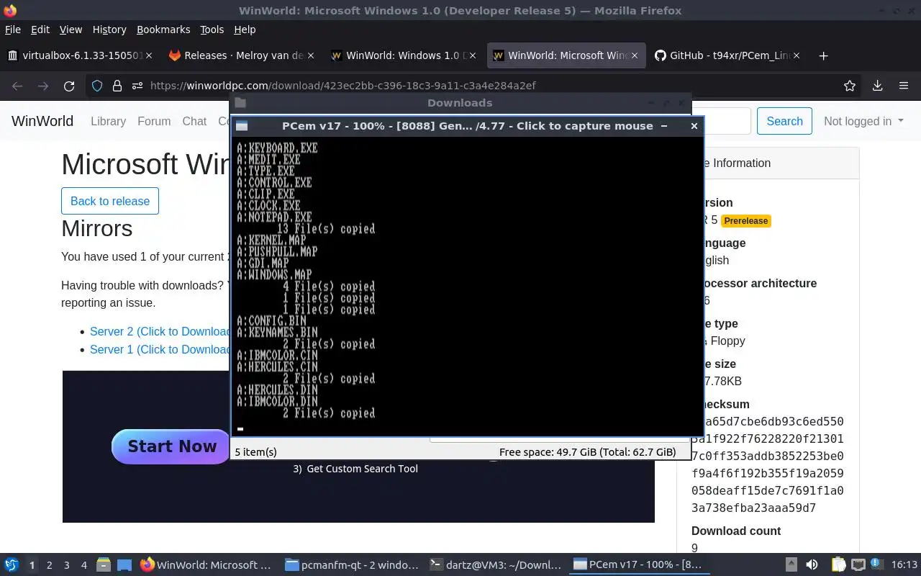This screenshot has width=921, height=576.
Task: Open the Server 2 download link
Action: click(159, 331)
